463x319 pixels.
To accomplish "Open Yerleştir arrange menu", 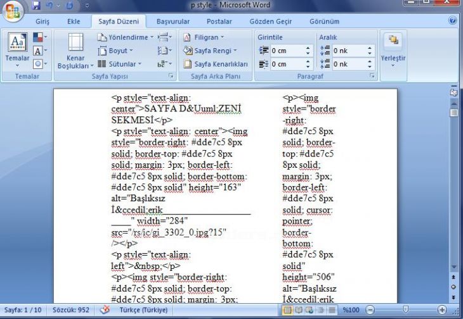I will 393,51.
